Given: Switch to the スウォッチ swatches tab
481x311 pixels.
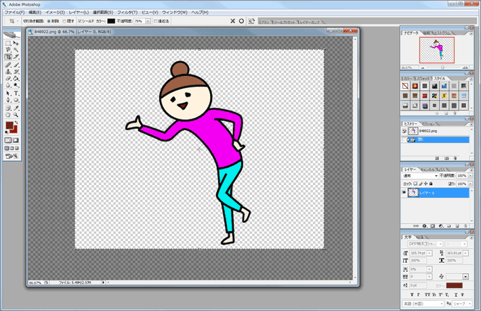Looking at the screenshot, I should pyautogui.click(x=423, y=79).
